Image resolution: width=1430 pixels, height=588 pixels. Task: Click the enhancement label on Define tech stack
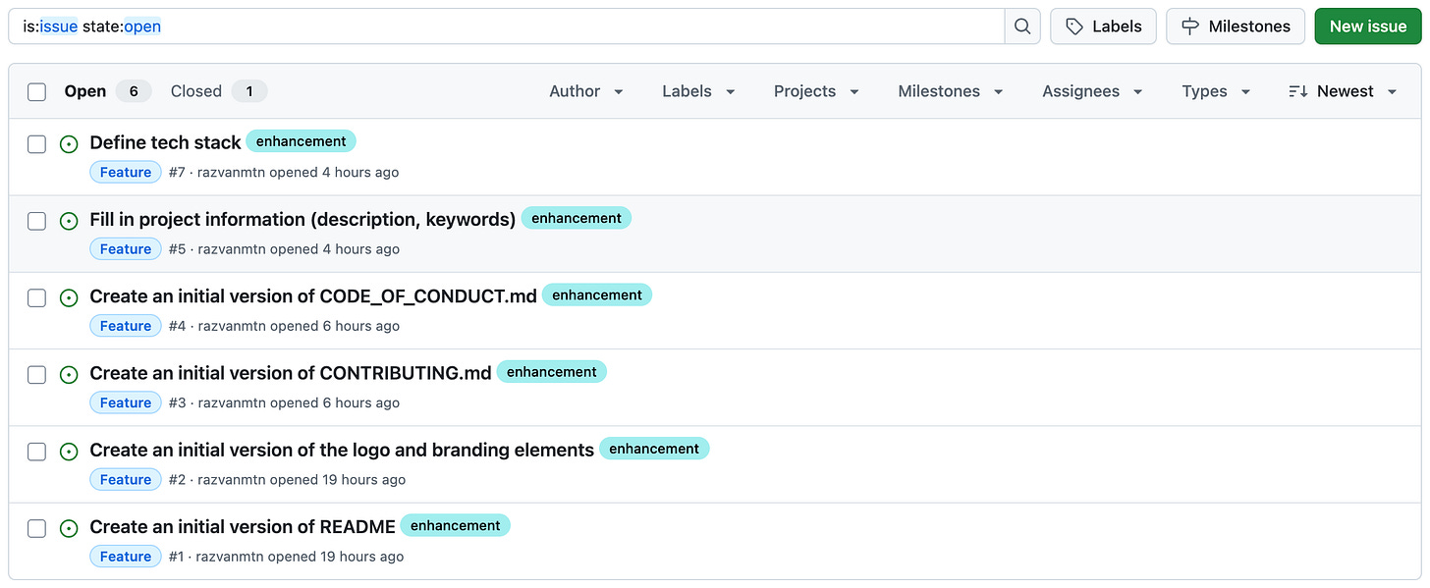point(301,141)
